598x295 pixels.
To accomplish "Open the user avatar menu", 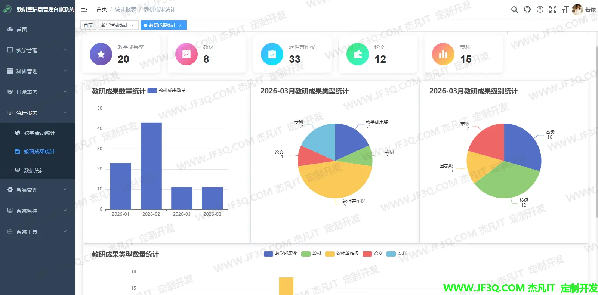I will [577, 10].
